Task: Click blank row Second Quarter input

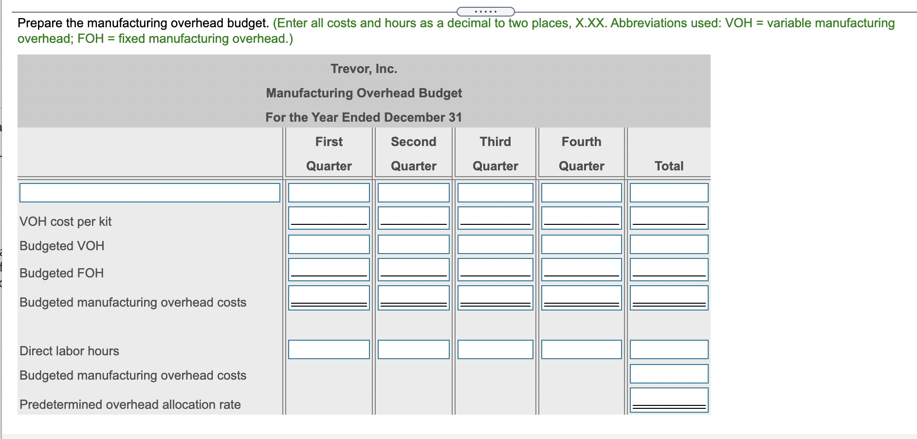Action: tap(414, 193)
